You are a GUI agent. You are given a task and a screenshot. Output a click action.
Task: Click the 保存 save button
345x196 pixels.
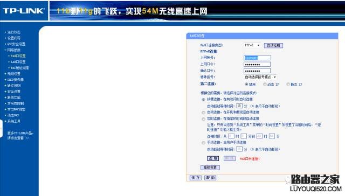point(195,178)
